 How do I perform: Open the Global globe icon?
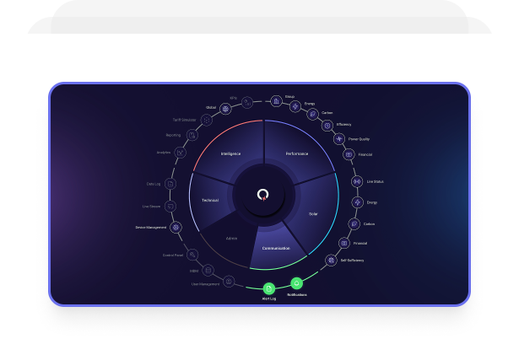tap(225, 108)
